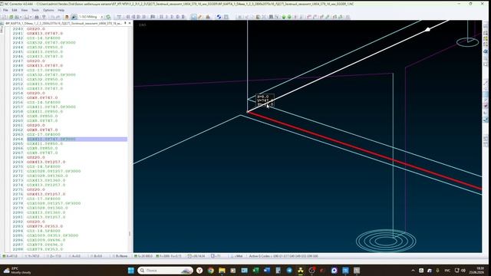Click the second green down-arrow toolbar icon
Image resolution: width=491 pixels, height=276 pixels.
click(289, 17)
